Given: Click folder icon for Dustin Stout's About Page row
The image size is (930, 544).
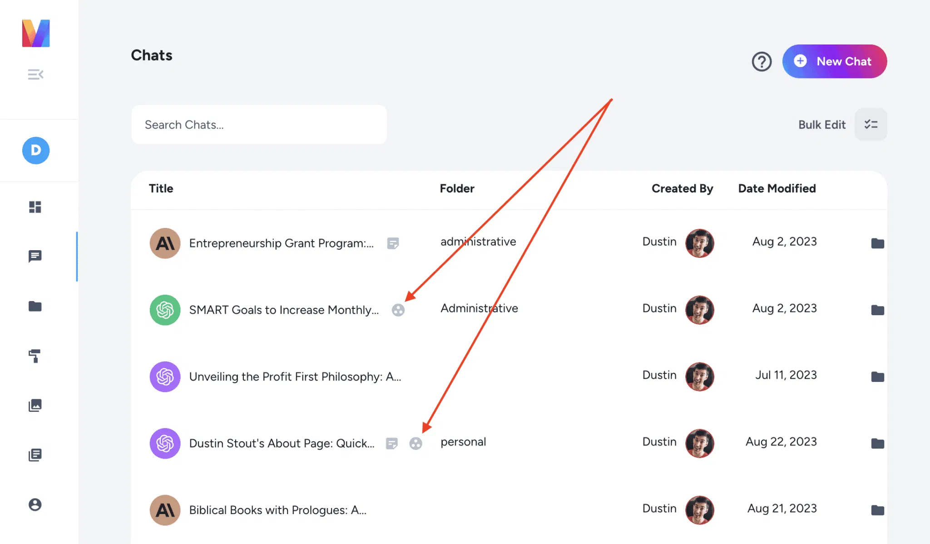Looking at the screenshot, I should (x=877, y=443).
